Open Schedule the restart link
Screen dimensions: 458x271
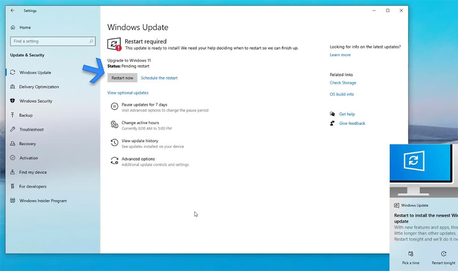(x=159, y=78)
